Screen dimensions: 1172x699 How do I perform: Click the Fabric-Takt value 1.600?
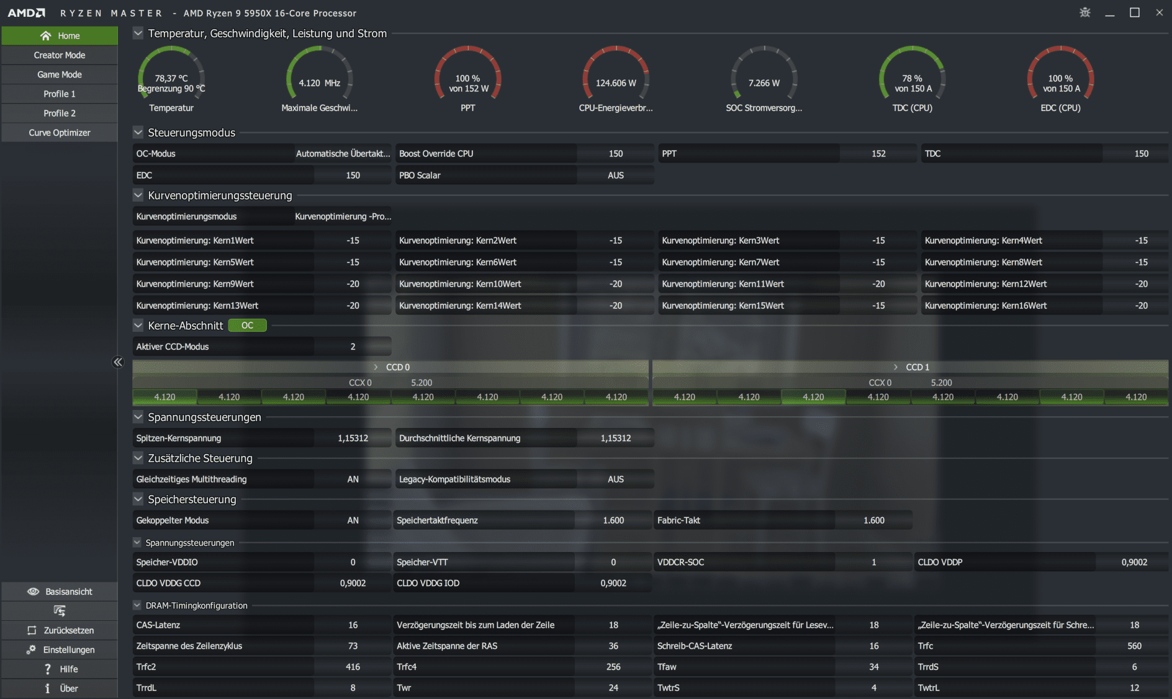click(x=873, y=520)
